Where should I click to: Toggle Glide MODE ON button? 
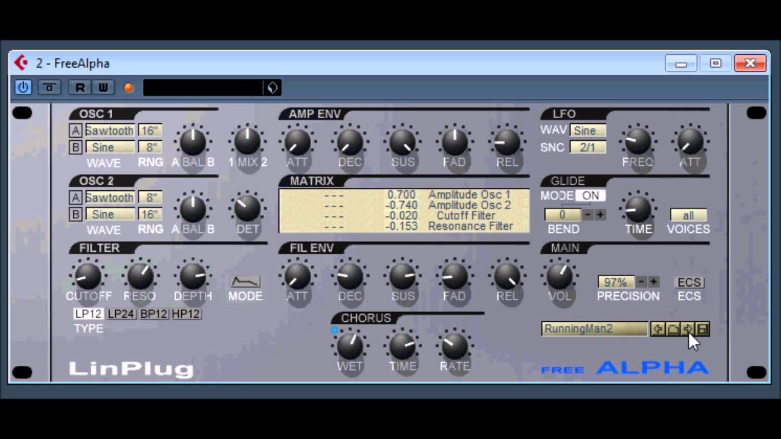pos(590,196)
